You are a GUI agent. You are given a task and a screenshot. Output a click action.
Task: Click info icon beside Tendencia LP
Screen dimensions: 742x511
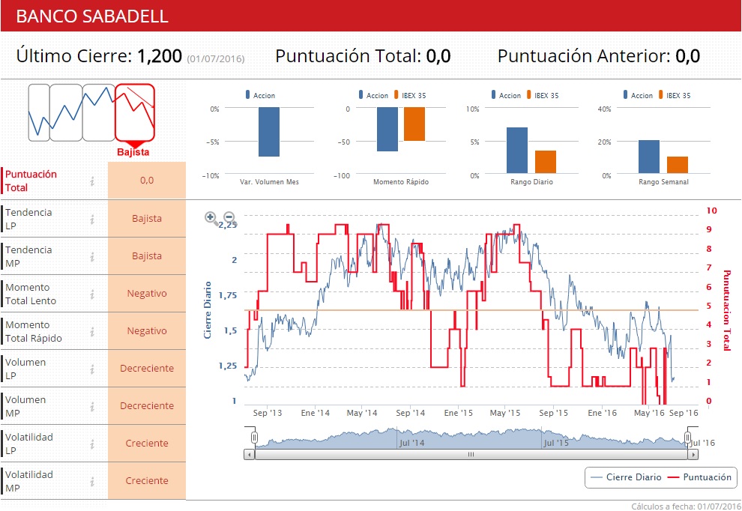[92, 219]
